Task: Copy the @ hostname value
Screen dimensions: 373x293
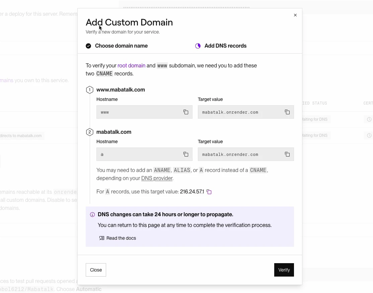Action: pyautogui.click(x=186, y=154)
